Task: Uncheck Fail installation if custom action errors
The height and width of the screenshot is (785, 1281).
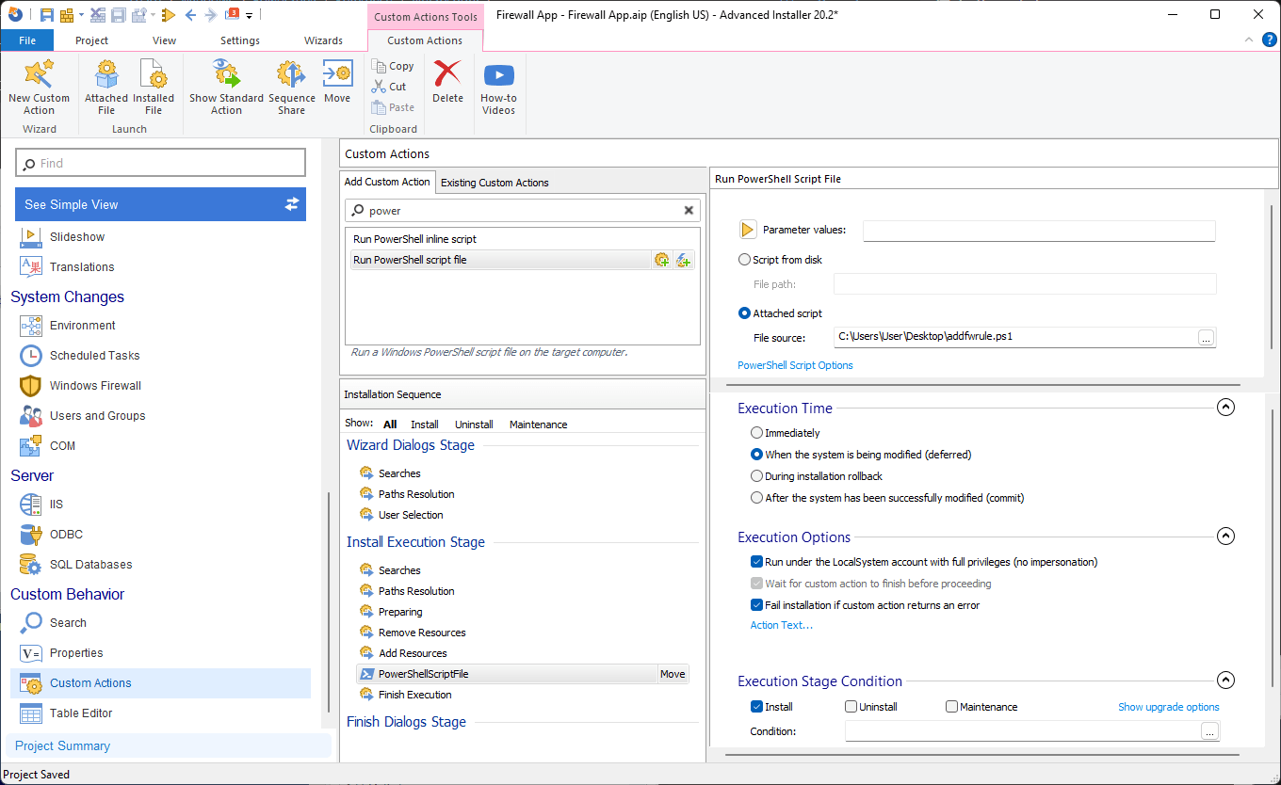Action: pos(756,605)
